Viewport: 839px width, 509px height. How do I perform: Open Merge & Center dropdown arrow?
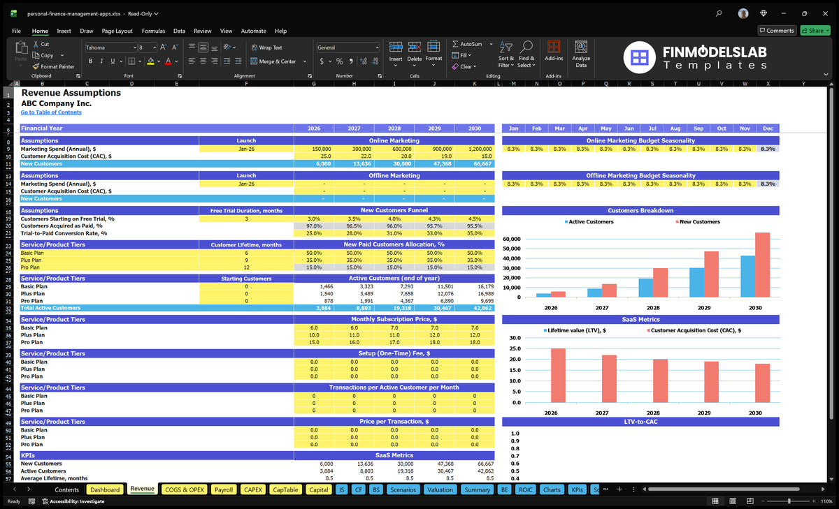(305, 61)
